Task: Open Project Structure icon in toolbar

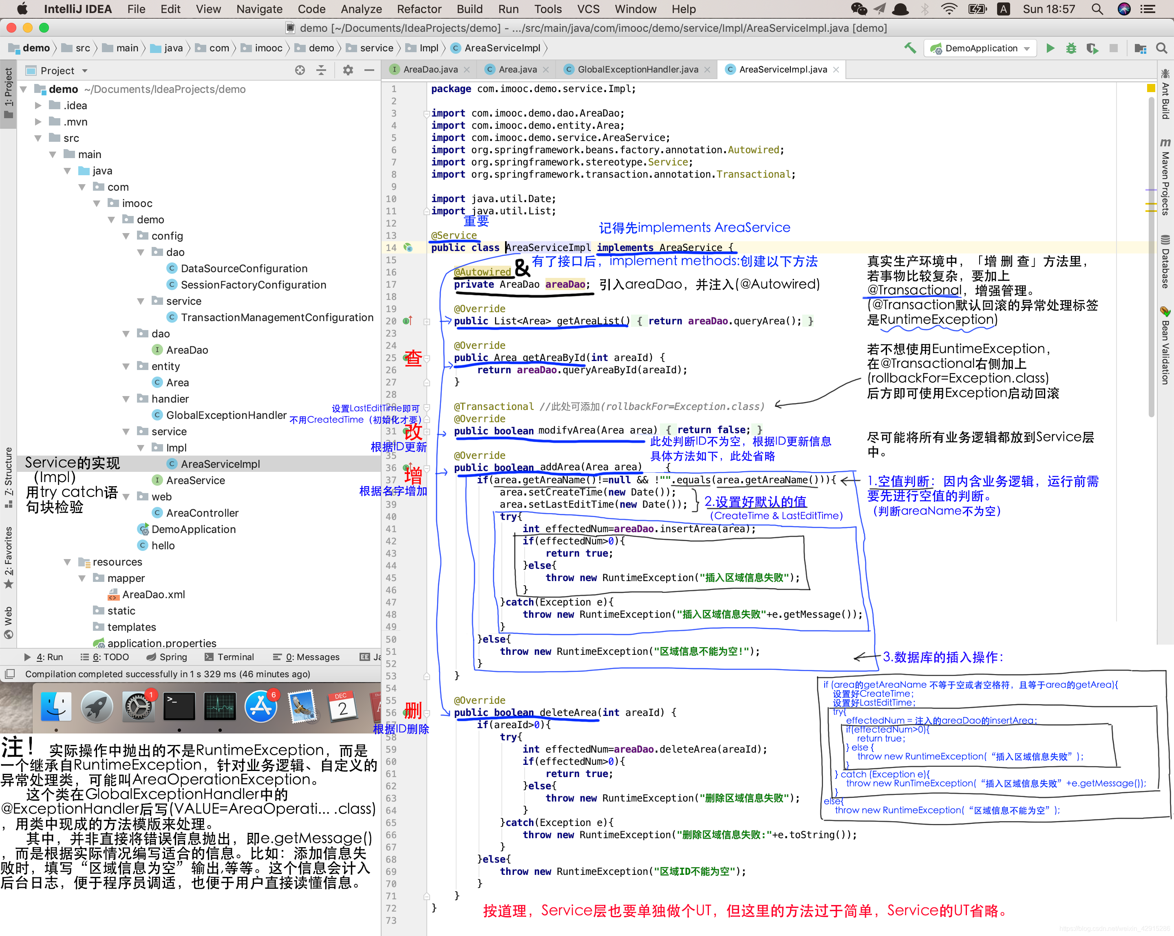Action: click(1140, 48)
